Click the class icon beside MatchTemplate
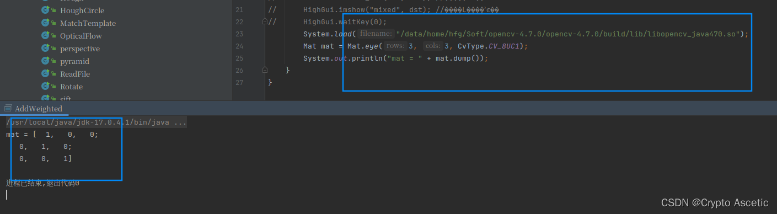The image size is (777, 214). click(x=46, y=23)
